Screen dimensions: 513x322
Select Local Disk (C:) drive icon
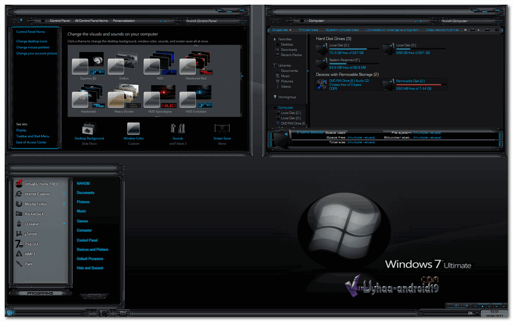tap(322, 49)
